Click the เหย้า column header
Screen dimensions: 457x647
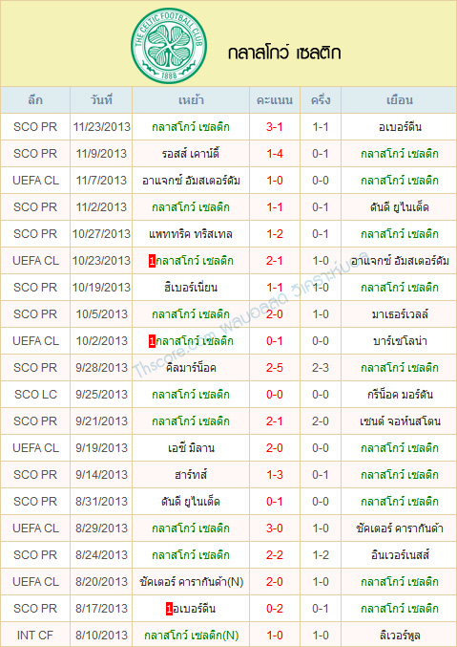pyautogui.click(x=191, y=100)
